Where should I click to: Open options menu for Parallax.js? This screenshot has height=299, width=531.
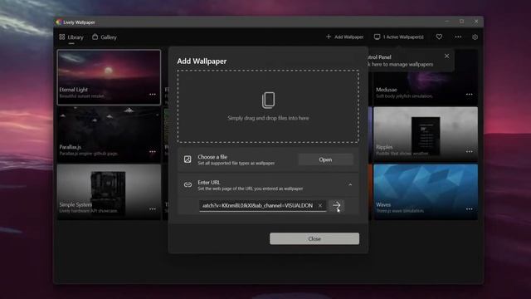(x=153, y=152)
